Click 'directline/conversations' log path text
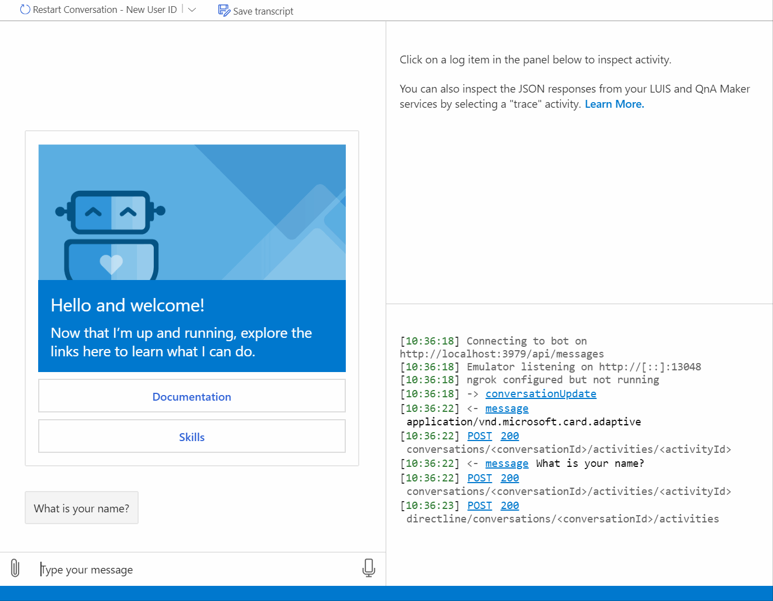The image size is (773, 601). click(562, 519)
